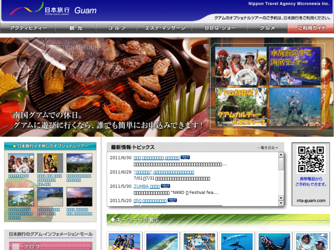Open the red ご利用ガイド tab
Image resolution: width=334 pixels, height=250 pixels.
click(x=311, y=28)
